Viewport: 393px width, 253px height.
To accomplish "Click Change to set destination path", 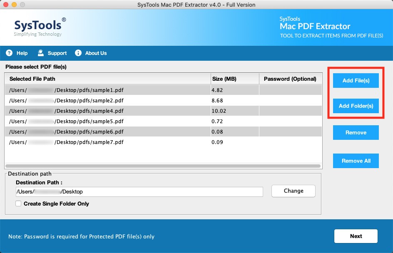I will [294, 191].
